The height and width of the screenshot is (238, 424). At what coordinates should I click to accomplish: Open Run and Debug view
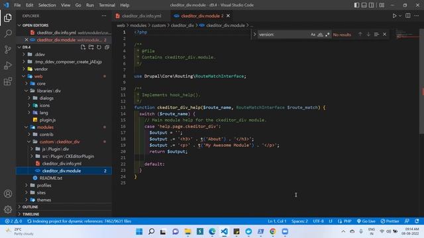coord(8,65)
